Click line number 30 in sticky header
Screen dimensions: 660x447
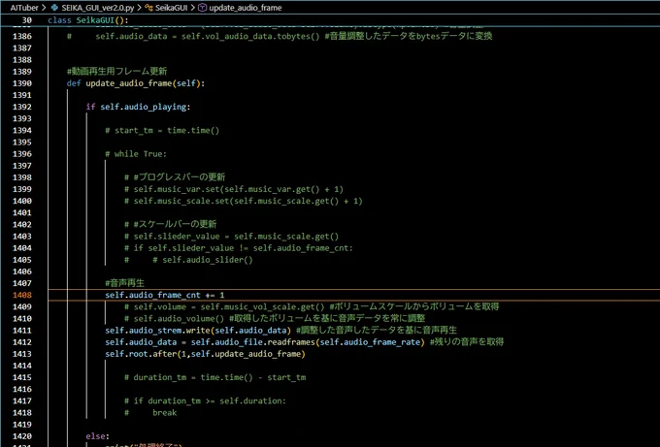(x=26, y=20)
